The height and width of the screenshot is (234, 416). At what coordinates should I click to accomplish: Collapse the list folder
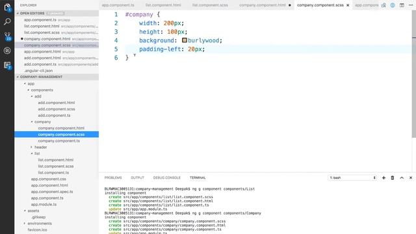(x=32, y=153)
